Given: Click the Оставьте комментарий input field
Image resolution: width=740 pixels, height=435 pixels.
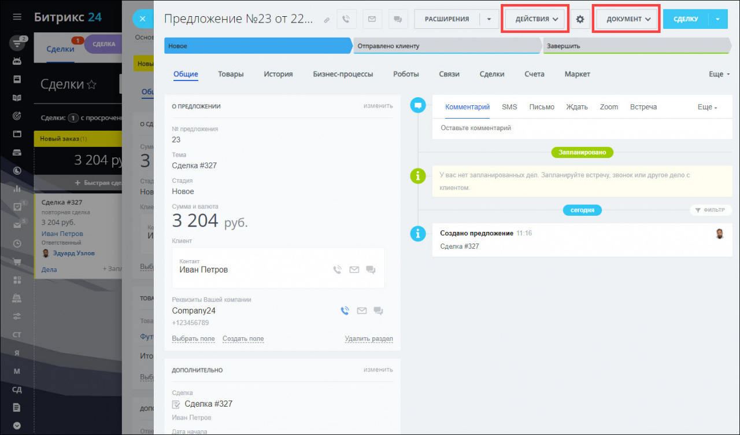Looking at the screenshot, I should pyautogui.click(x=583, y=128).
